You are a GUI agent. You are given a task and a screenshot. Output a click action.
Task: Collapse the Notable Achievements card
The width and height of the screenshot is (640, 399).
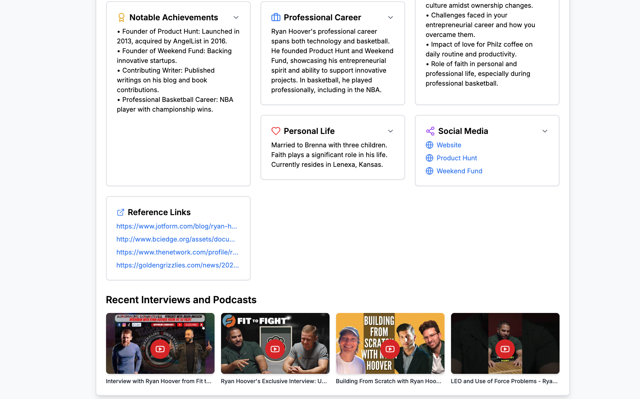point(236,17)
